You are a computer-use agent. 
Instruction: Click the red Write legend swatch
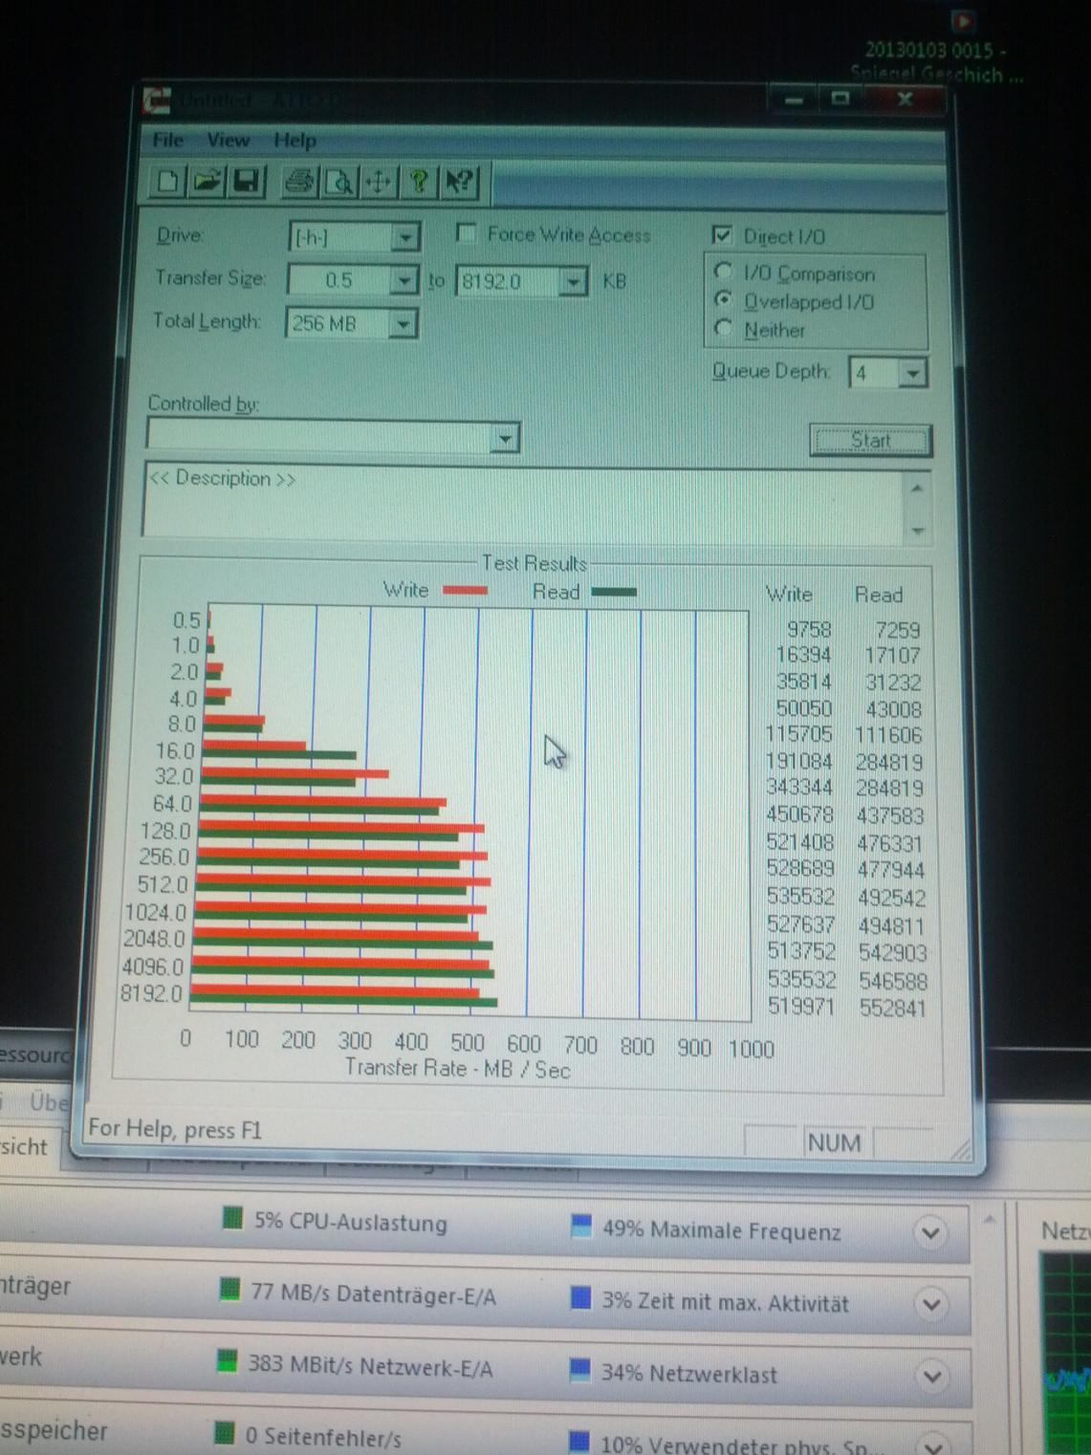[x=465, y=591]
